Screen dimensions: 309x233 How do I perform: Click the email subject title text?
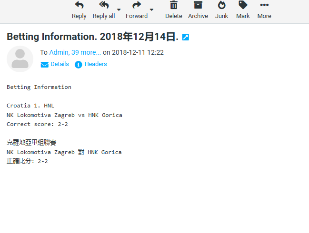click(92, 37)
